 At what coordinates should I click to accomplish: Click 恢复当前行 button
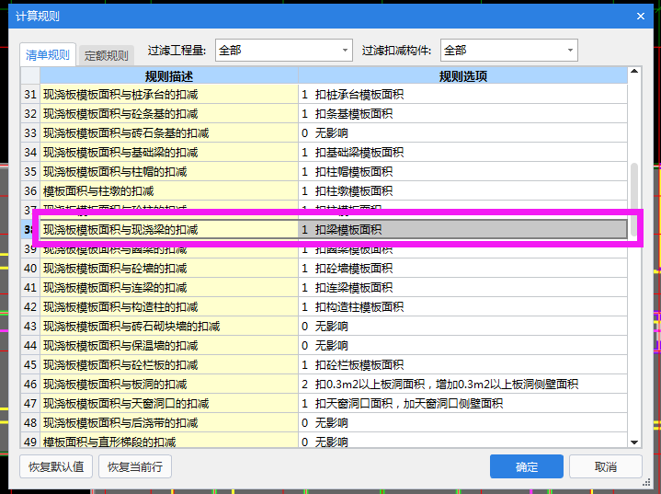pos(135,466)
